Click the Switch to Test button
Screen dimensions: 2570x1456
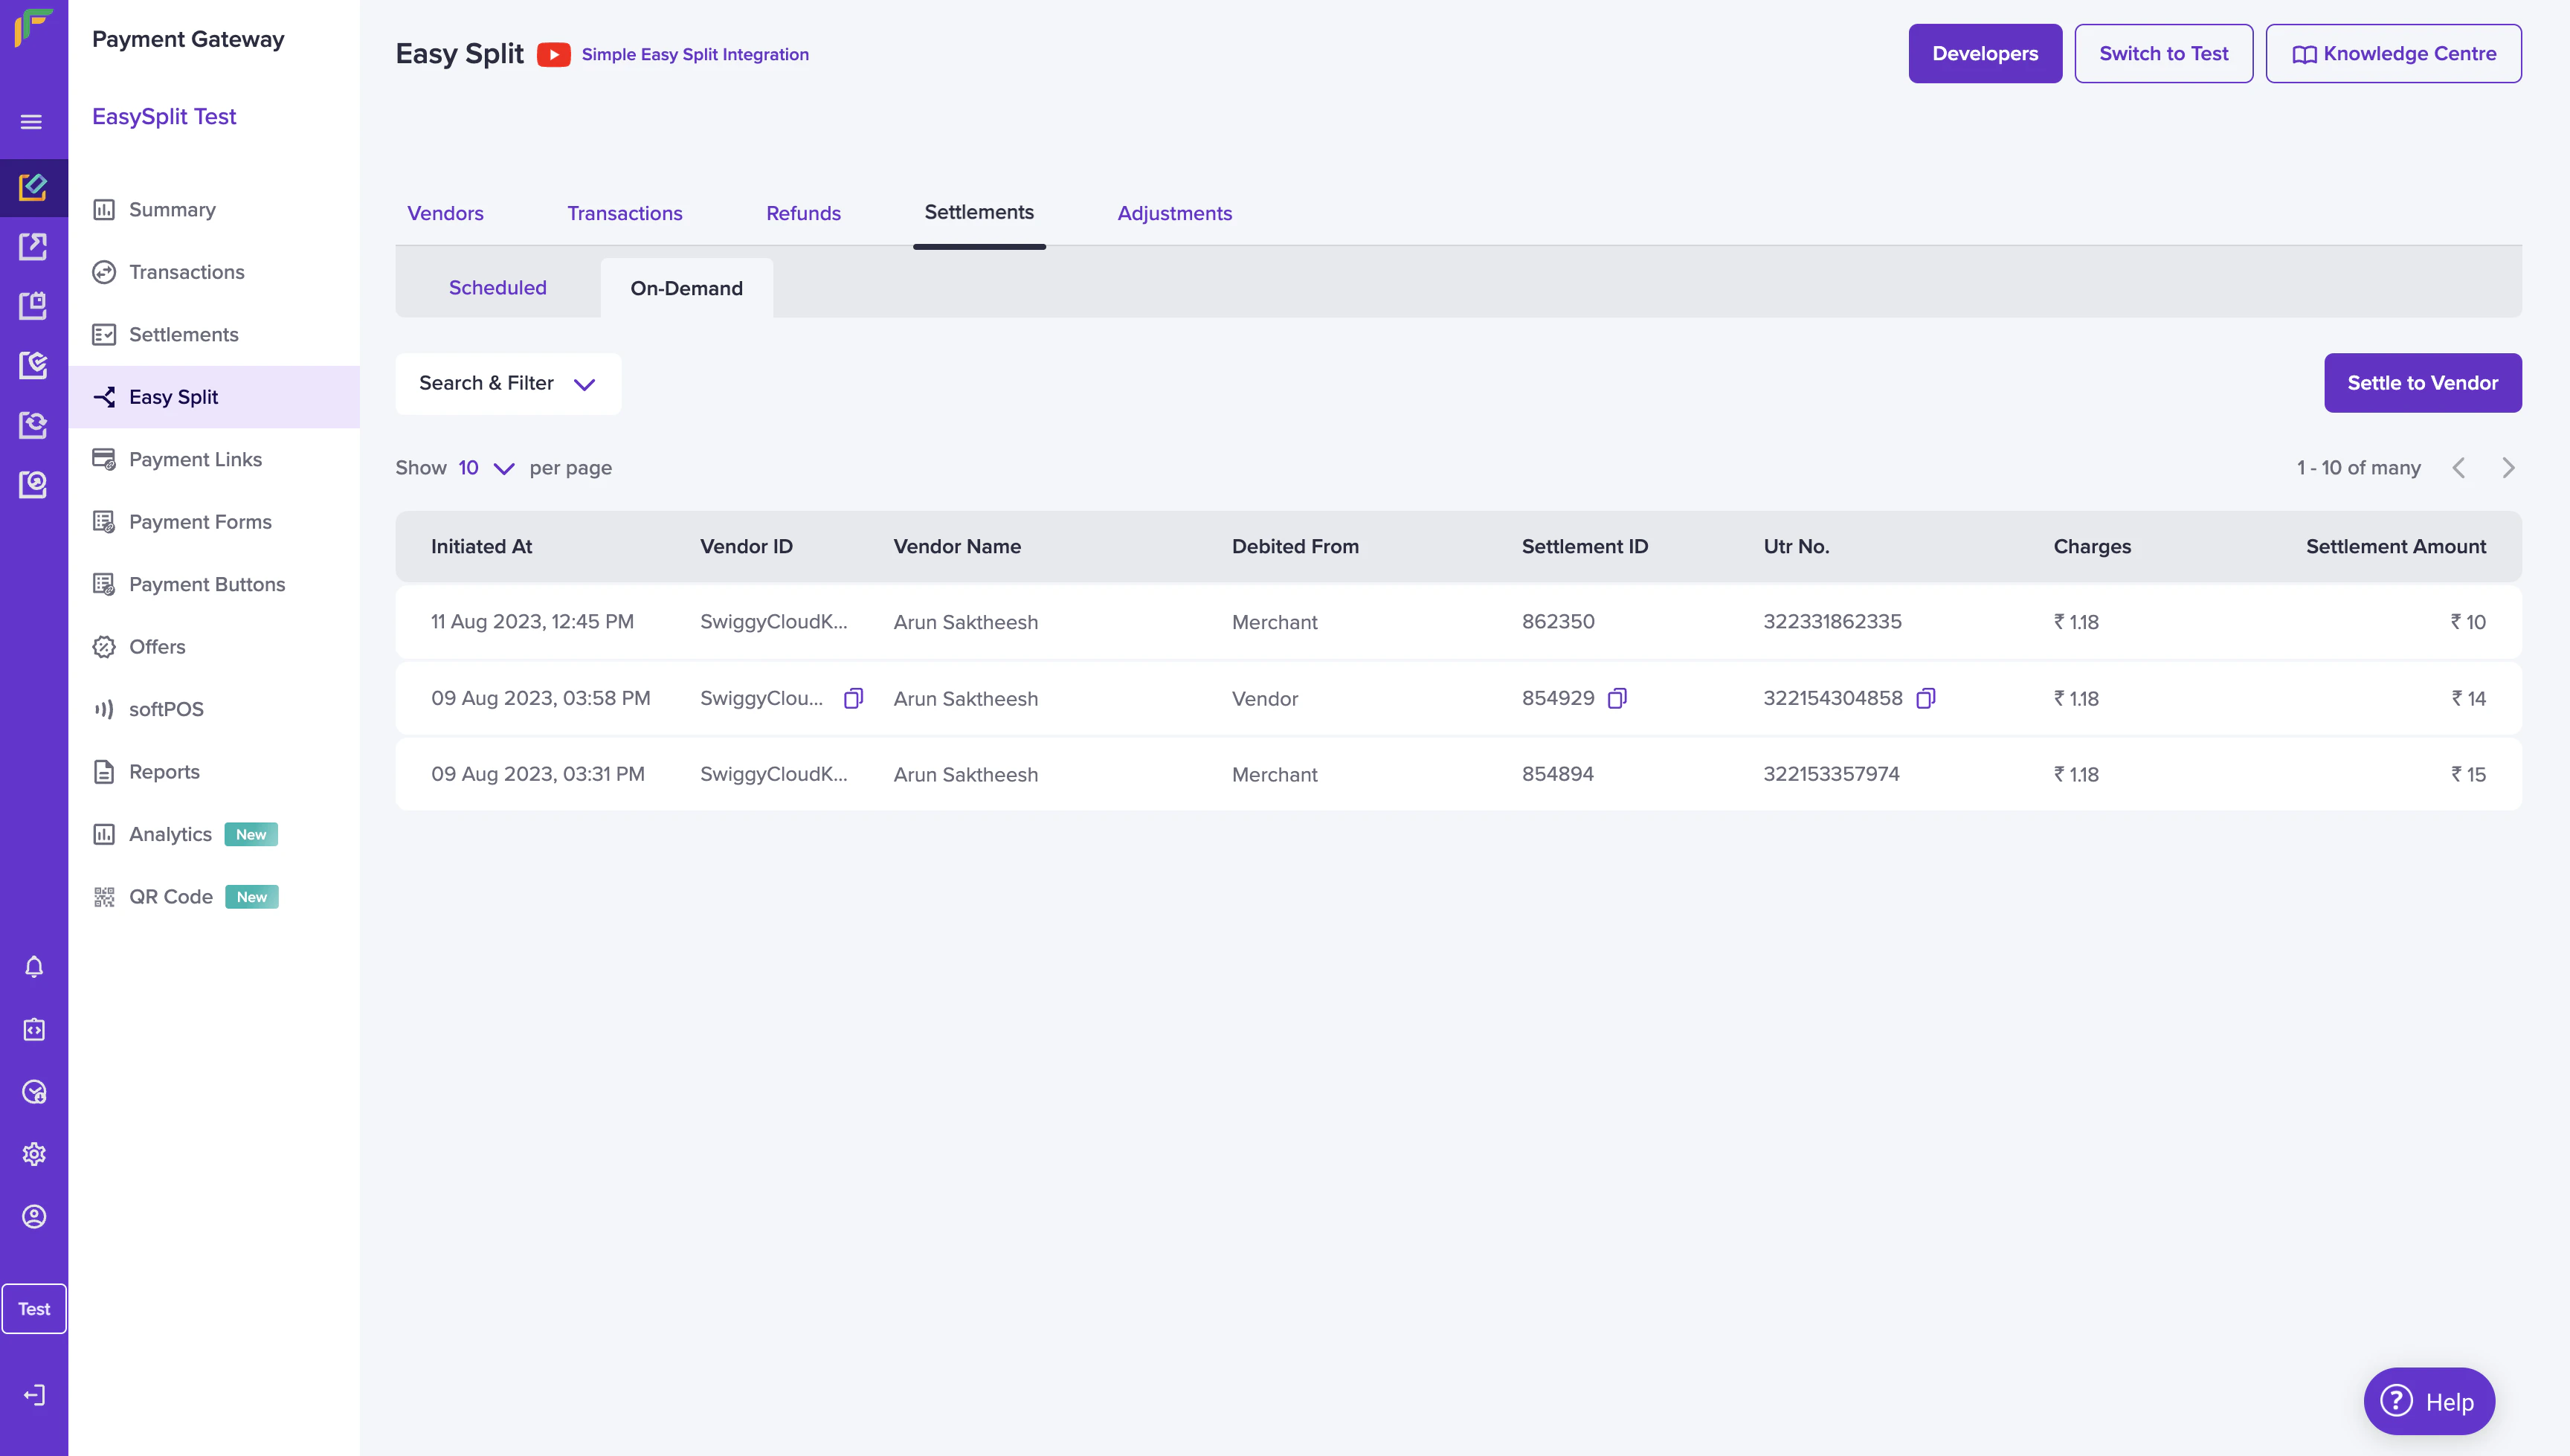2163,54
